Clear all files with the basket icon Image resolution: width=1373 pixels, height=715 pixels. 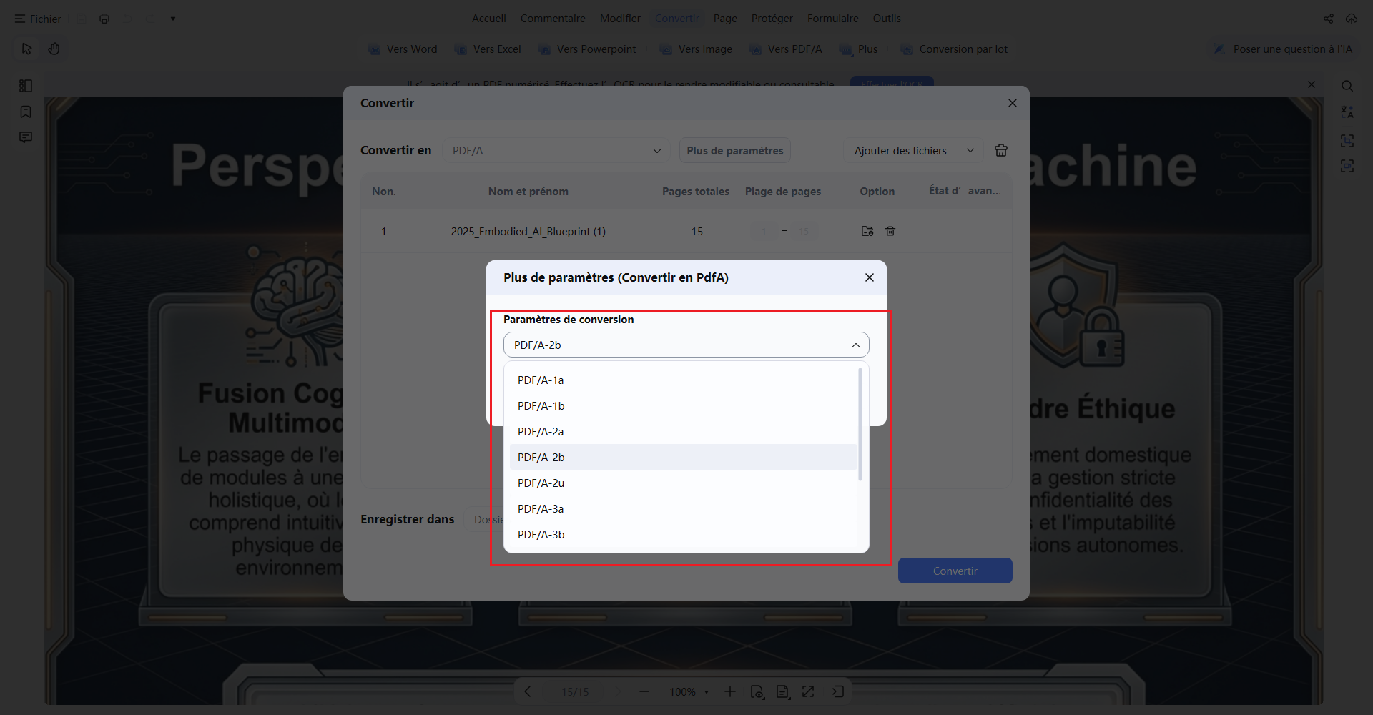pos(1001,150)
